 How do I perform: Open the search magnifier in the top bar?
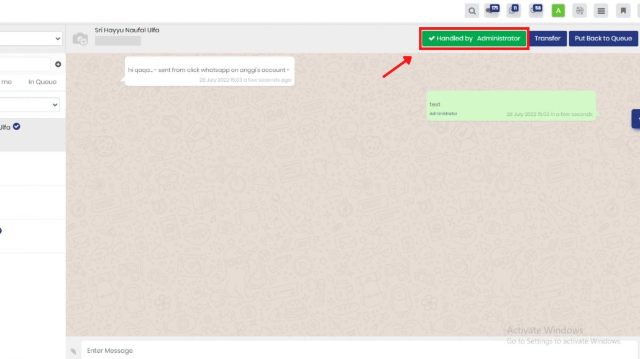click(x=472, y=11)
